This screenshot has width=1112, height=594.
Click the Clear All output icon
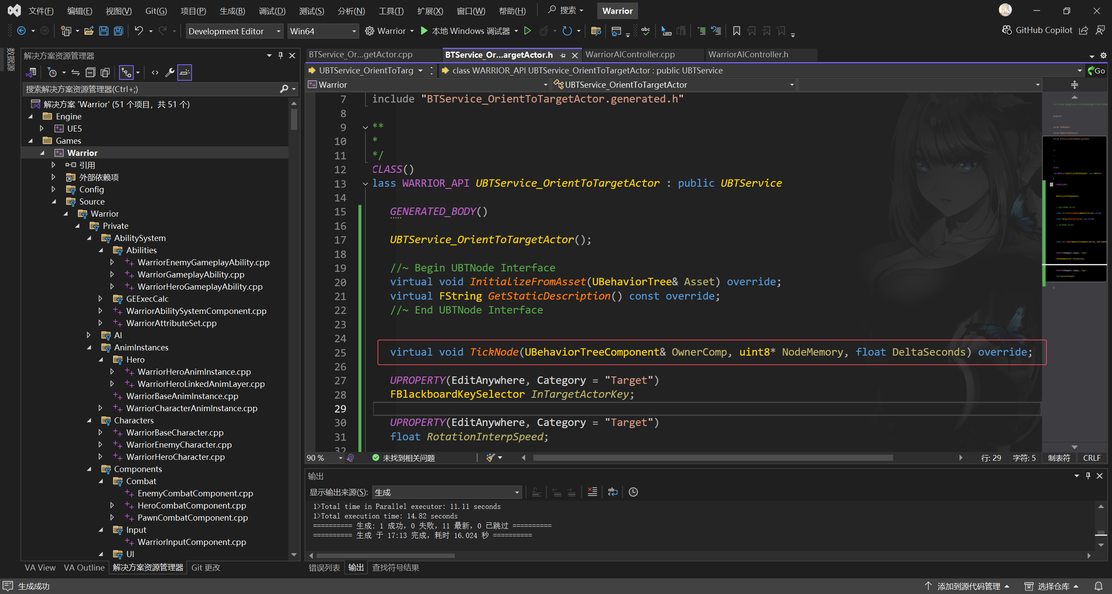(x=592, y=492)
